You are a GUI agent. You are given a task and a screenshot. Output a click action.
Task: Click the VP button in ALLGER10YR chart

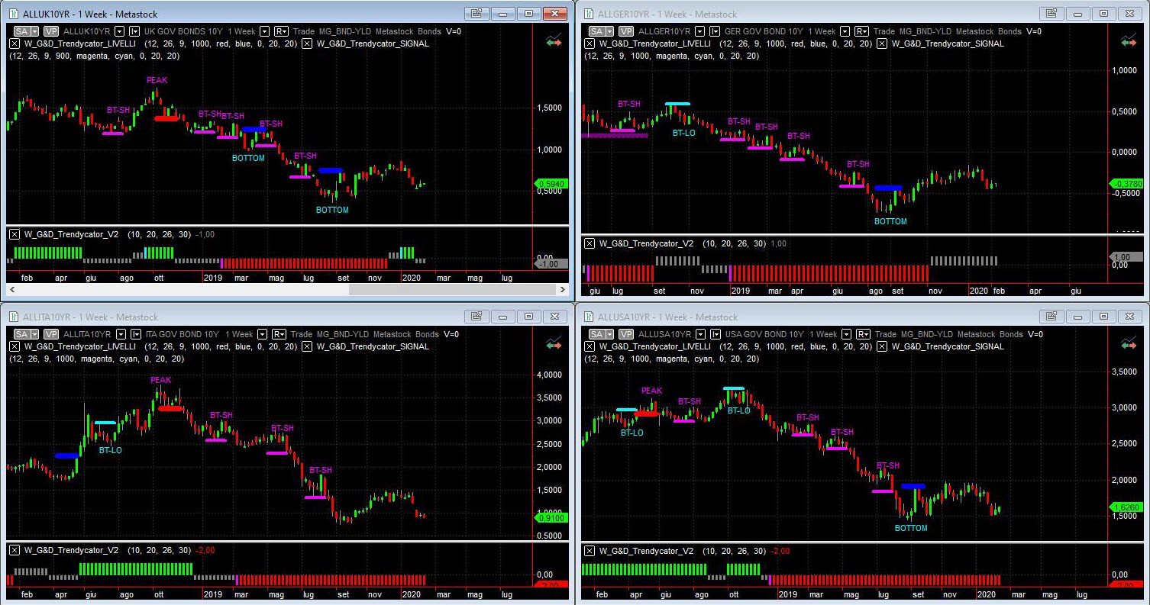626,31
